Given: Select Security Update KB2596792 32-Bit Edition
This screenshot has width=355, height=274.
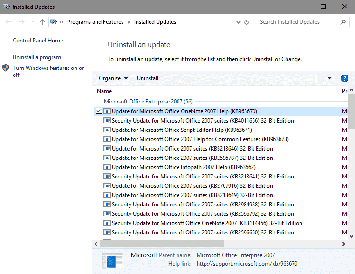Looking at the screenshot, I should (203, 214).
